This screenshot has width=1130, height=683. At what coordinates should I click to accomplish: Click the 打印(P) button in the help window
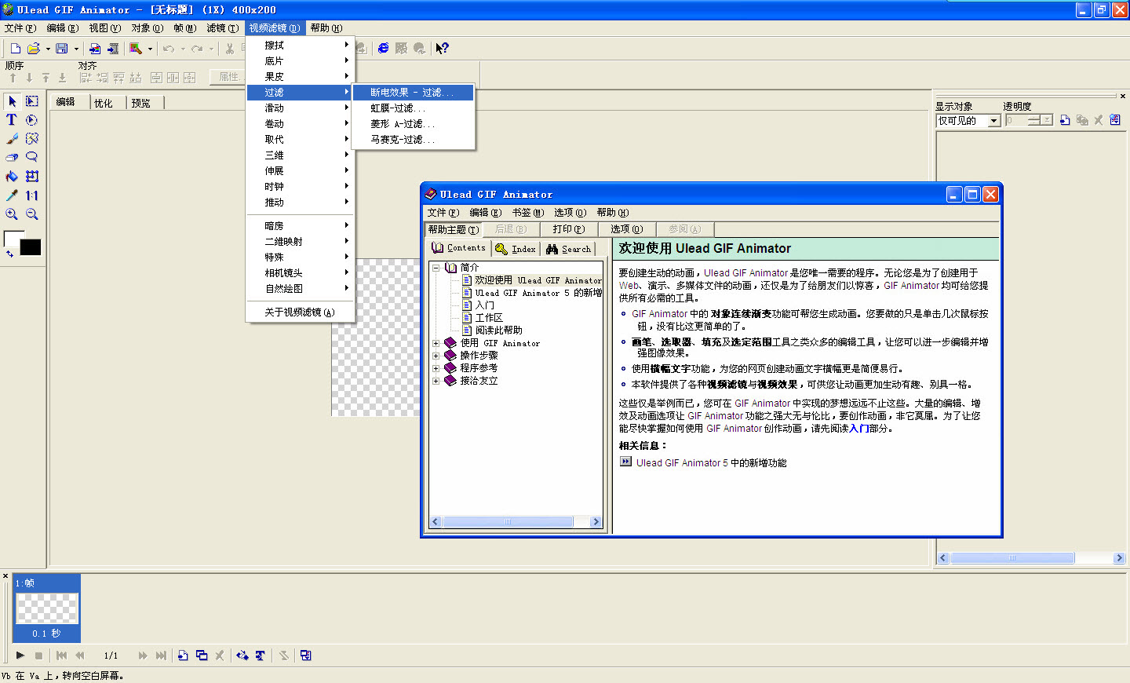pos(567,229)
